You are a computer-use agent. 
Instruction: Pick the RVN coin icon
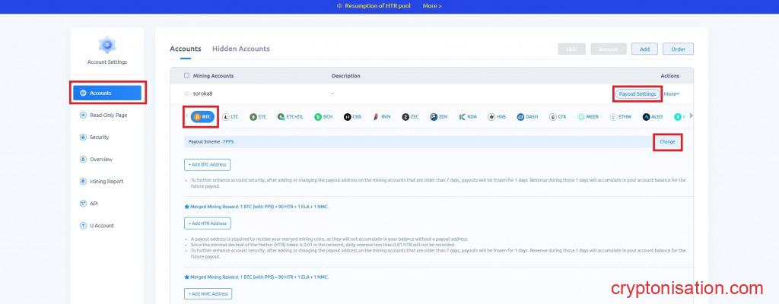[x=376, y=117]
